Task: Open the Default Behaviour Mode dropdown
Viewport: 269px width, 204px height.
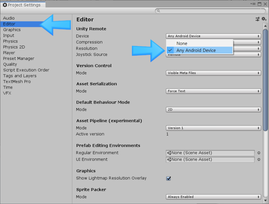Action: [213, 109]
